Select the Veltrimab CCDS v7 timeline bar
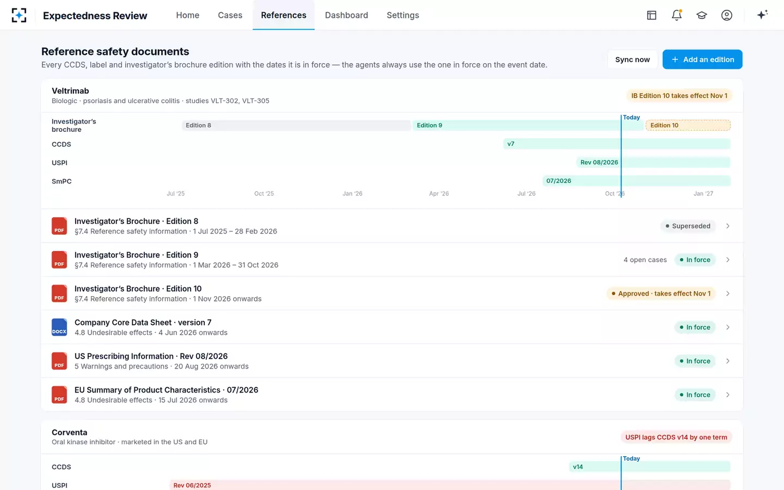Viewport: 784px width, 490px height. (x=617, y=144)
